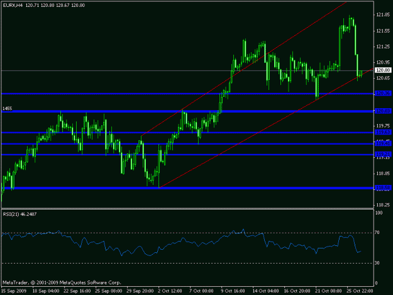
Task: Click the 14 Oct 04:00 time label
Action: (x=266, y=291)
